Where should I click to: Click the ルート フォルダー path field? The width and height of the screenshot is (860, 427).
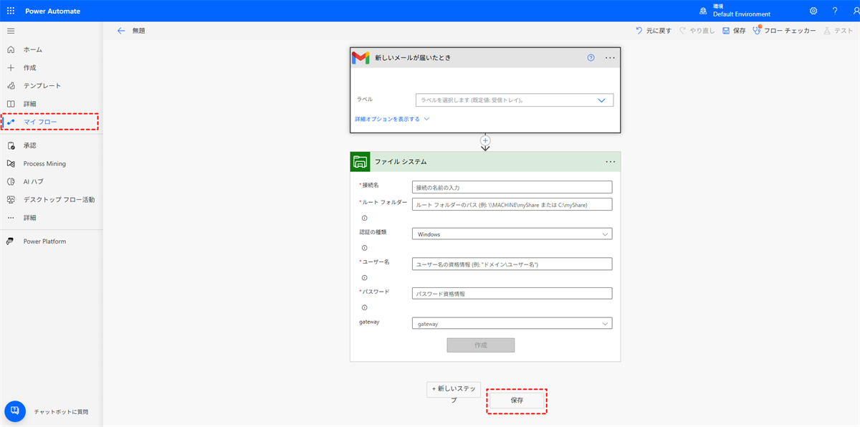[512, 204]
